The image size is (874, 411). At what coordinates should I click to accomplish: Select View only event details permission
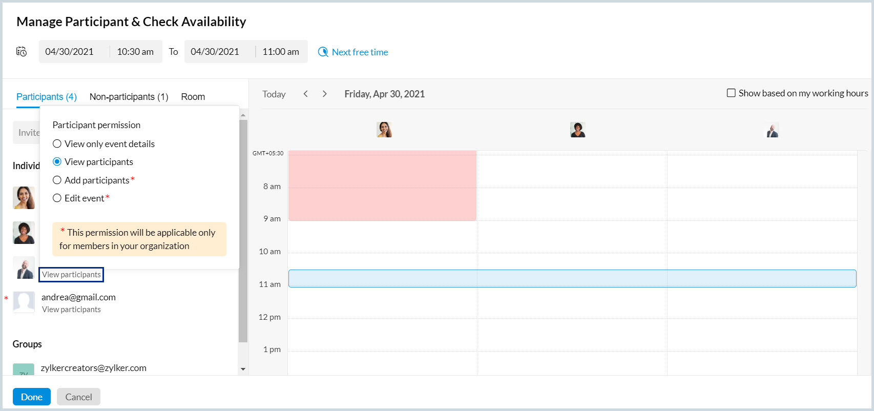(x=57, y=144)
